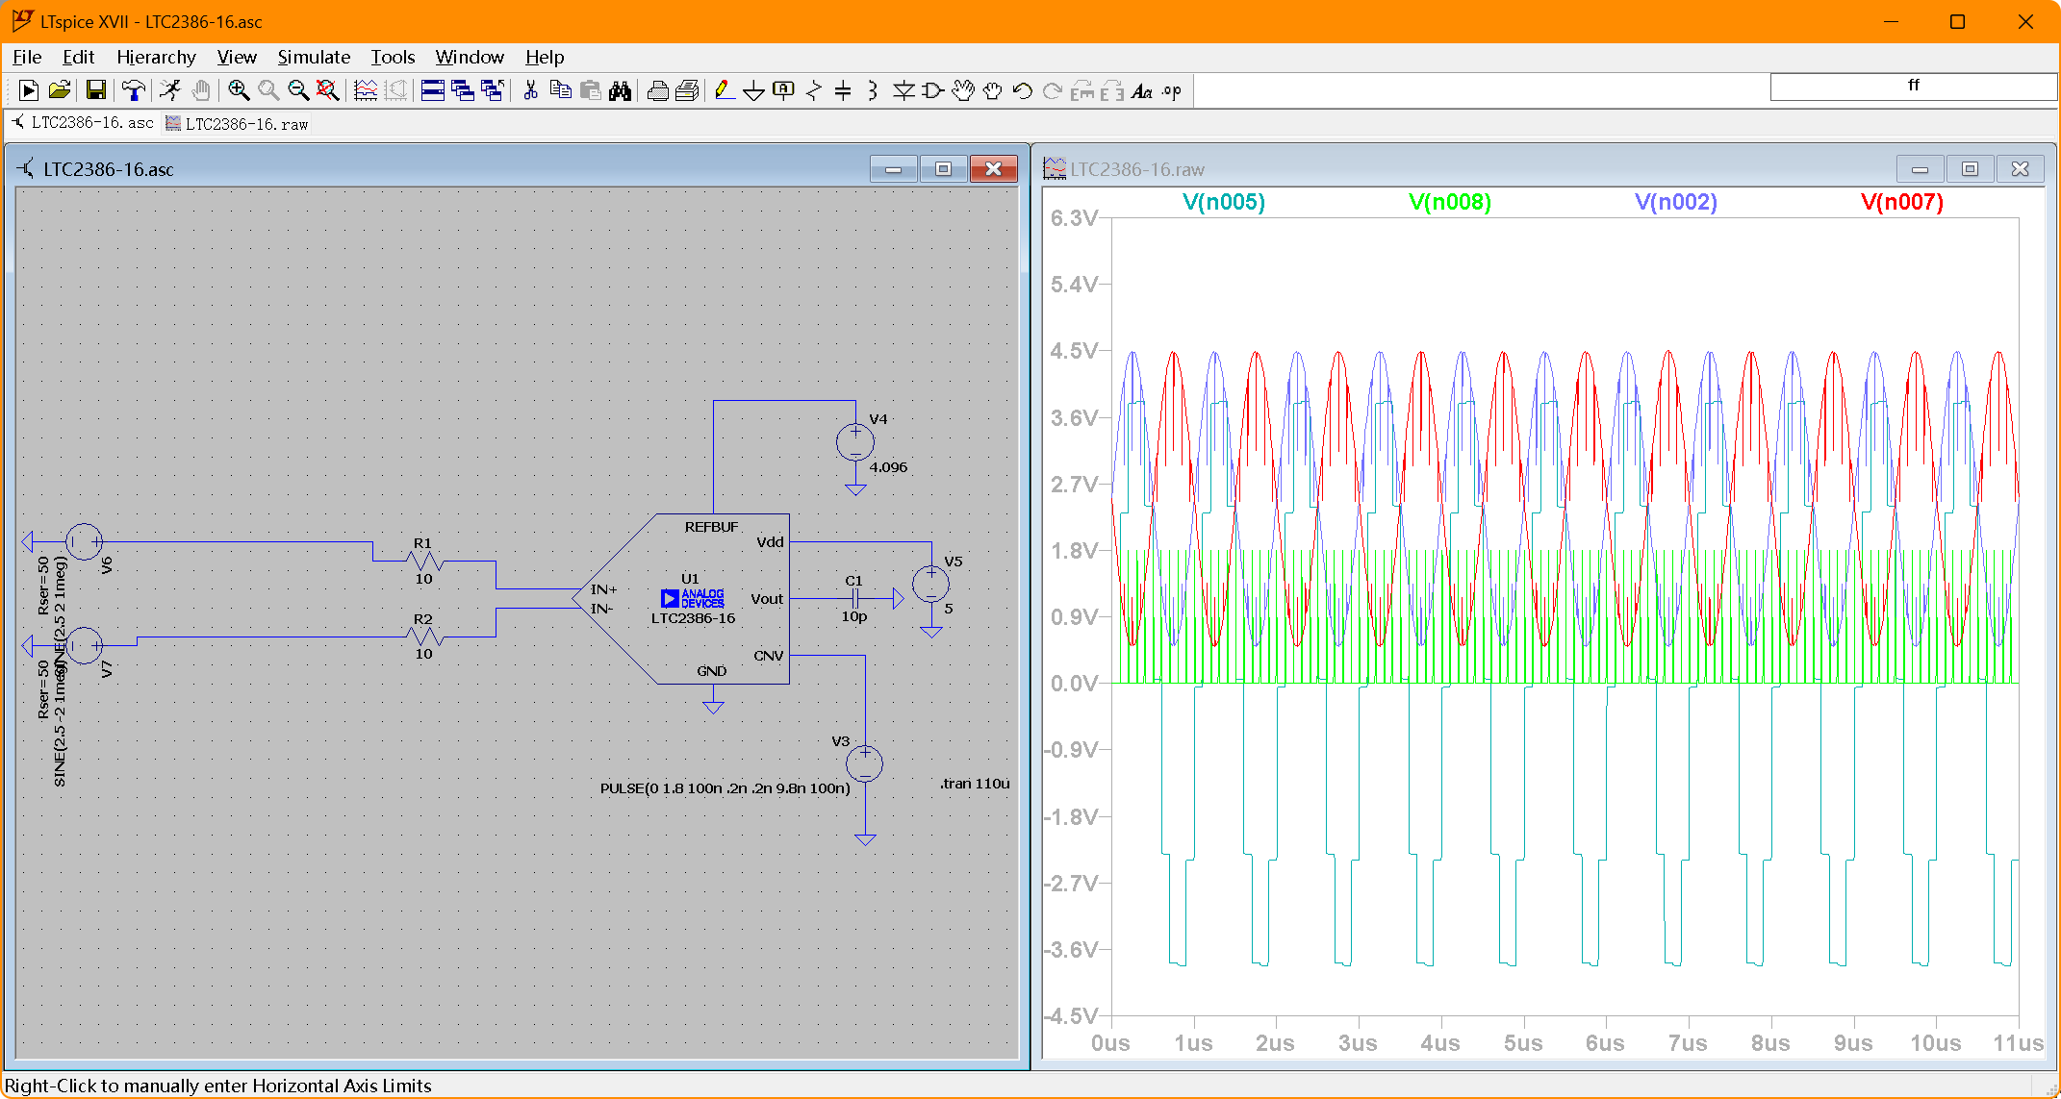
Task: Expand the Hierarchy menu
Action: click(154, 56)
